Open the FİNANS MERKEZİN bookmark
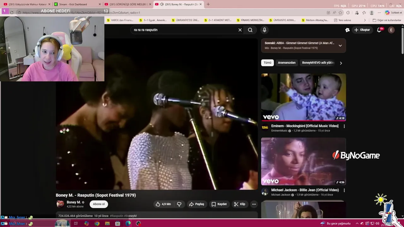This screenshot has width=404, height=227. pos(251,20)
